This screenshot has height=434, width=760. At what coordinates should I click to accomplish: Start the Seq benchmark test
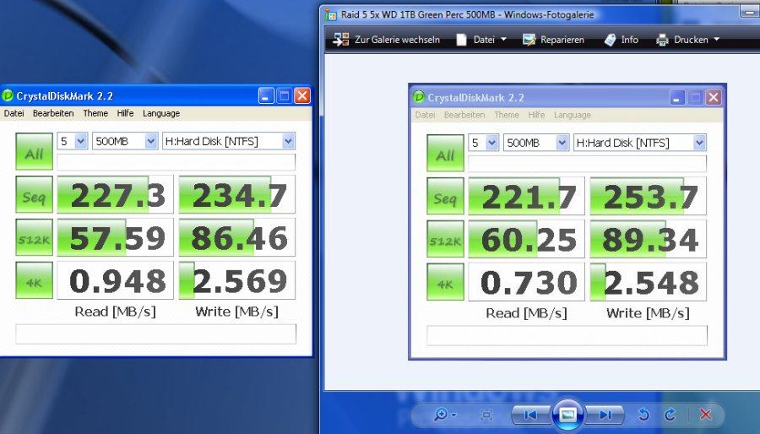point(34,194)
